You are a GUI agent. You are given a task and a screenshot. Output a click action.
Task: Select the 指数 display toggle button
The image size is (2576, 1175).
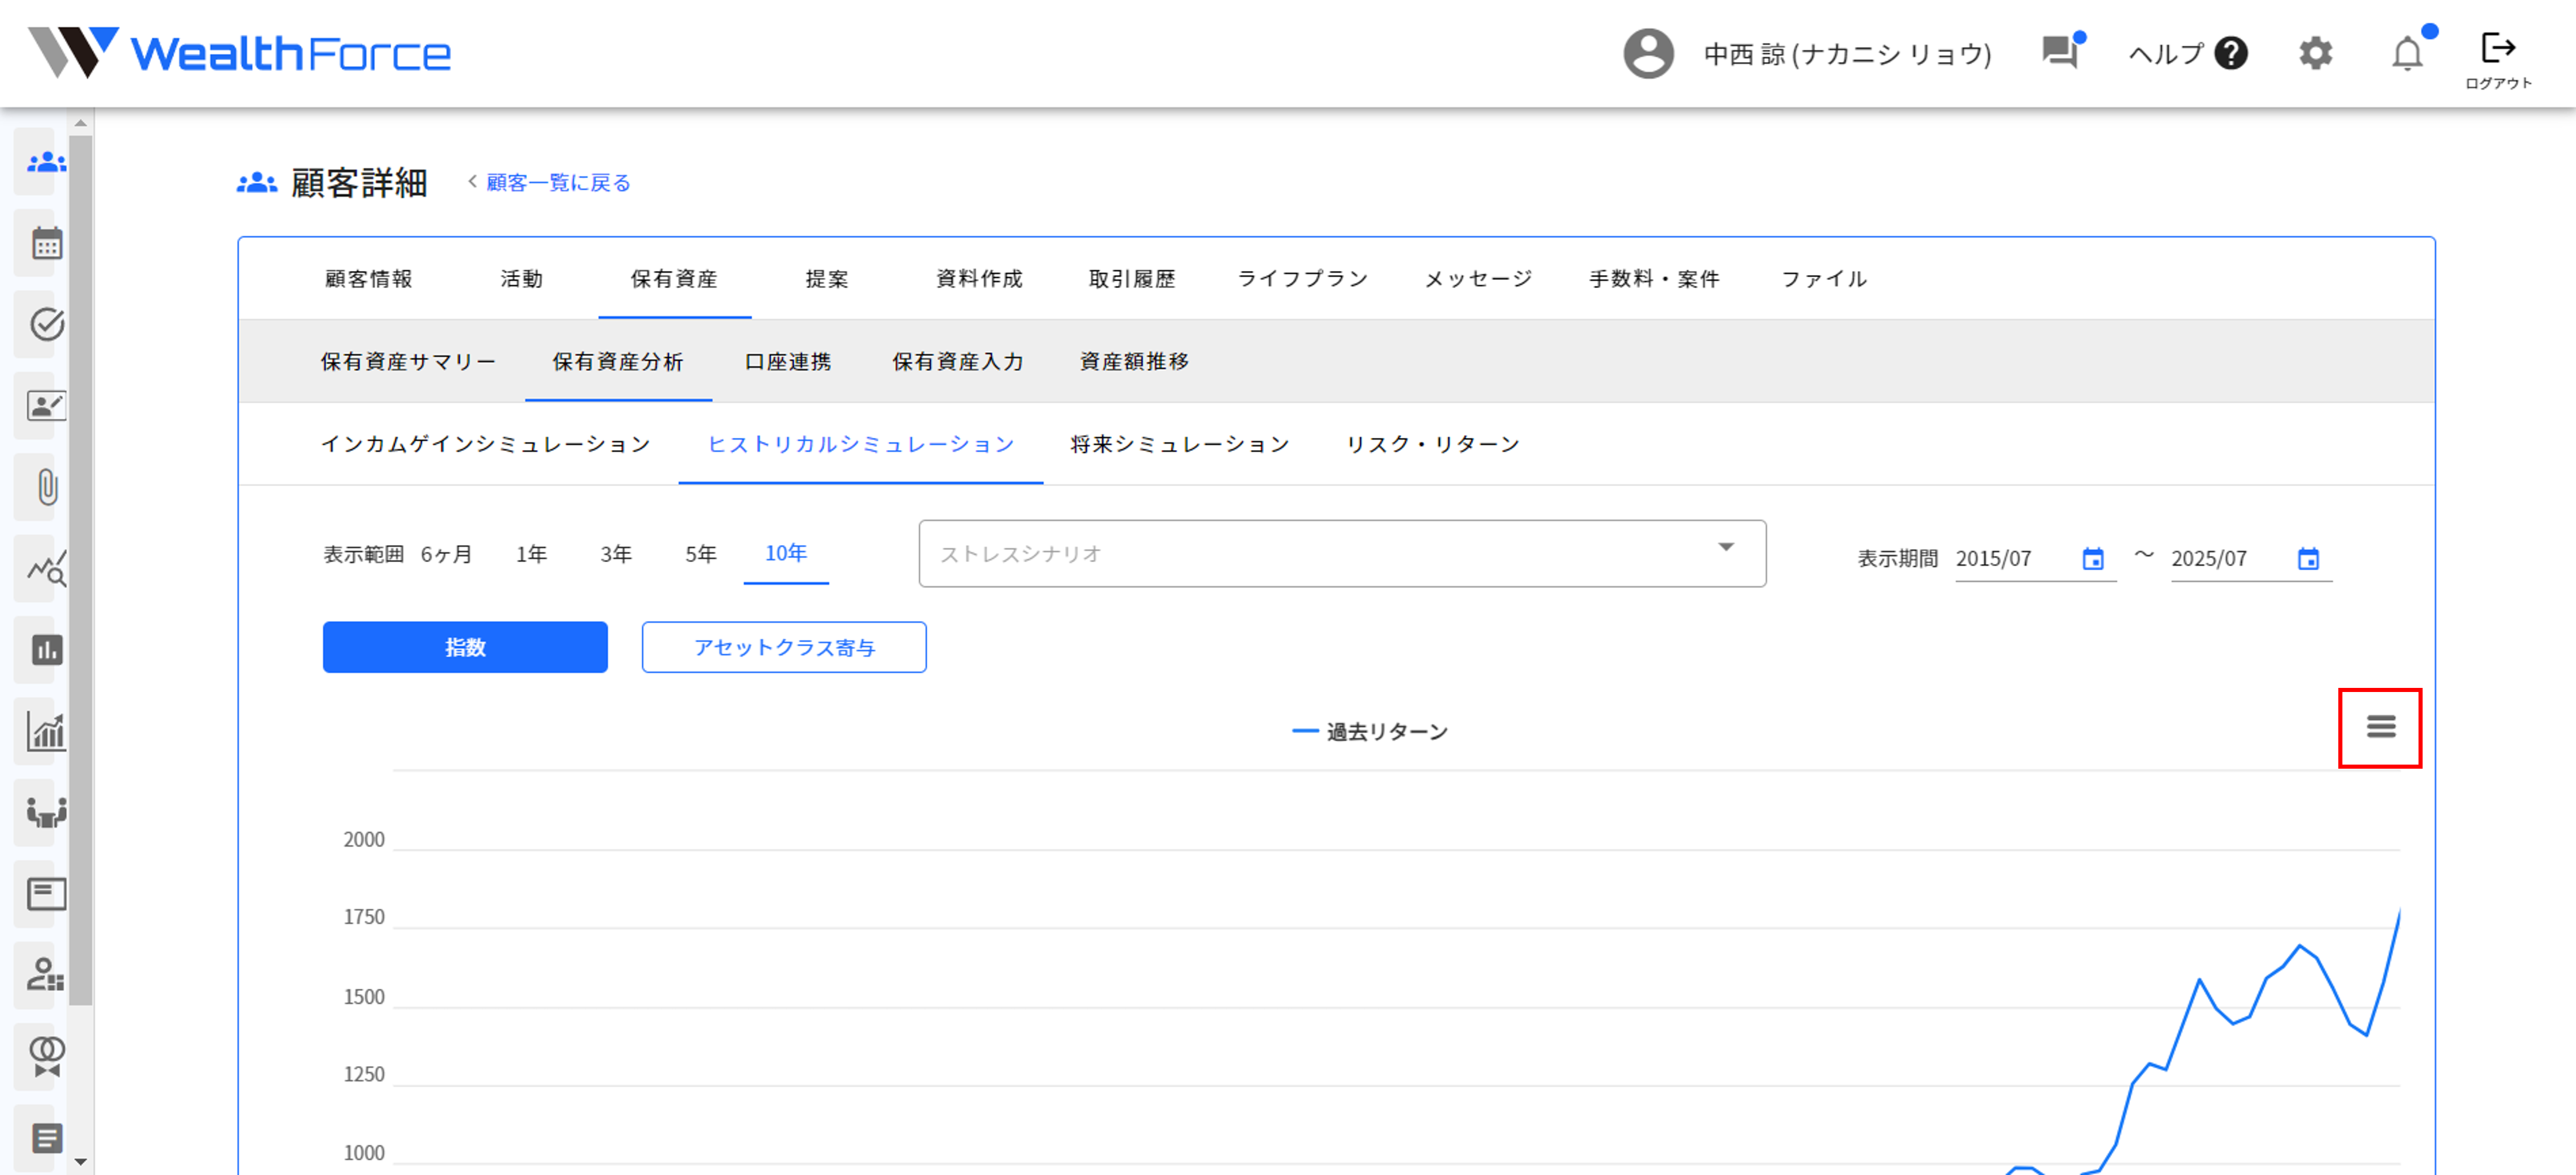click(x=464, y=647)
